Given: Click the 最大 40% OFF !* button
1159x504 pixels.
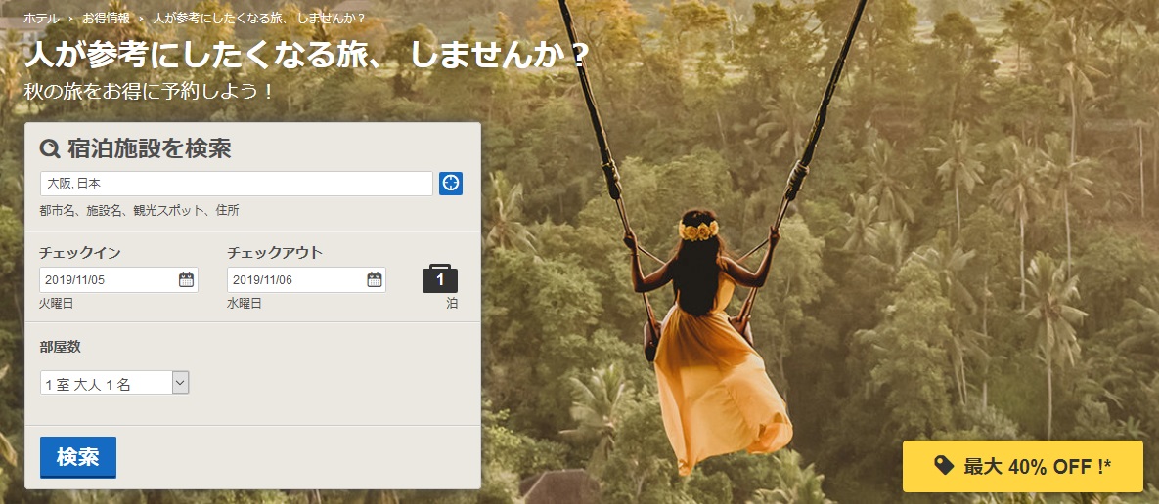Looking at the screenshot, I should pos(1023,466).
